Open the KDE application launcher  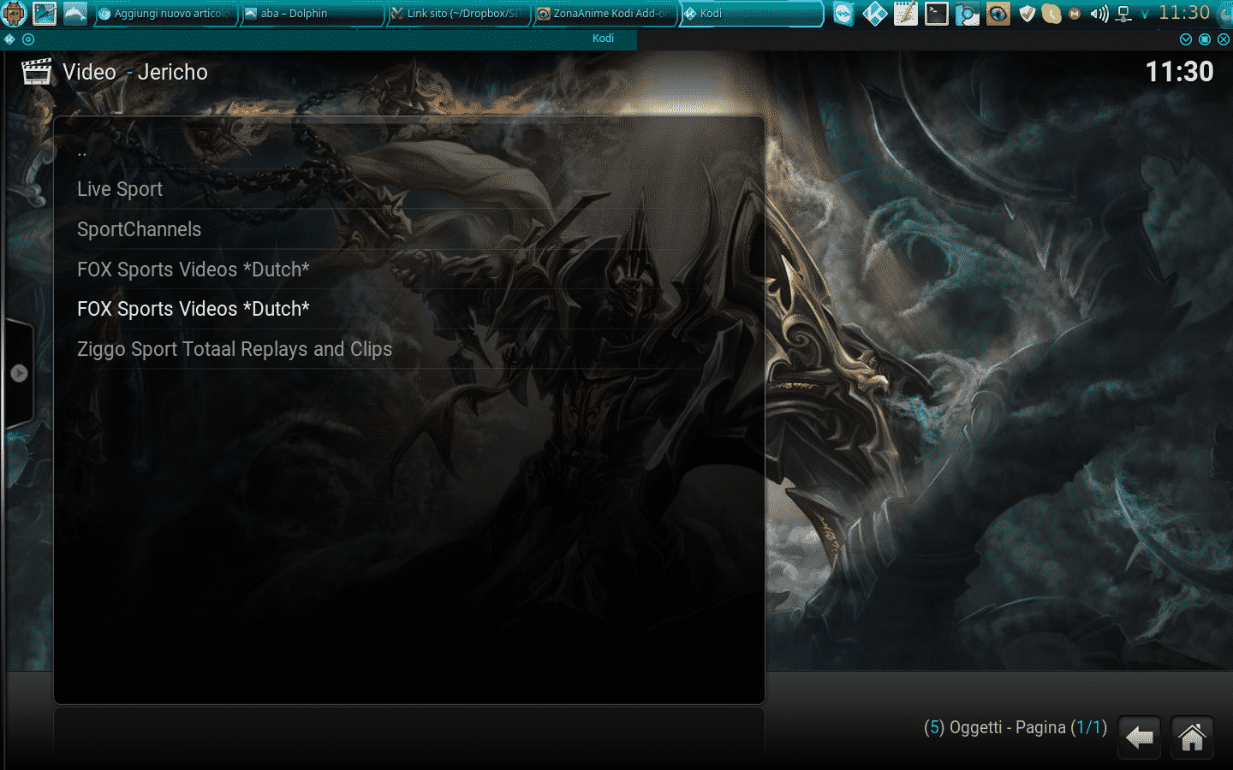(x=14, y=13)
